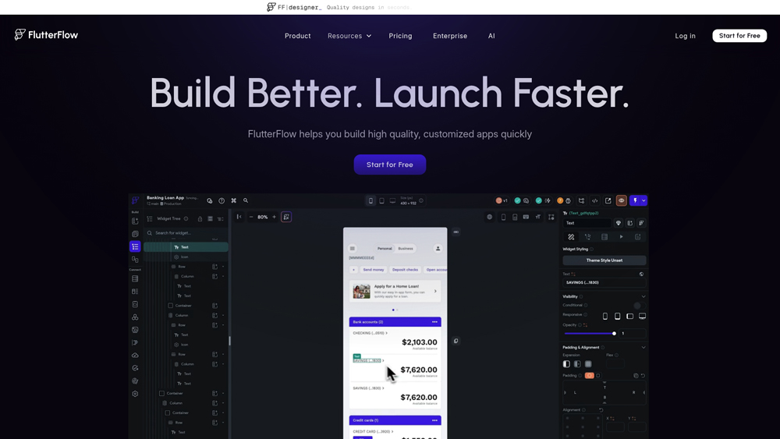Image resolution: width=780 pixels, height=439 pixels.
Task: Click the hamburger menu in the phone preview
Action: pyautogui.click(x=353, y=249)
